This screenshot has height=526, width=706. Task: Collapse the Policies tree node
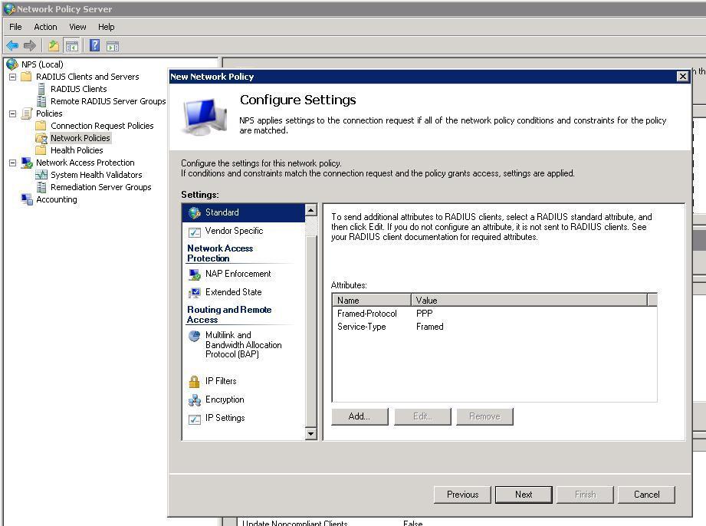(12, 114)
